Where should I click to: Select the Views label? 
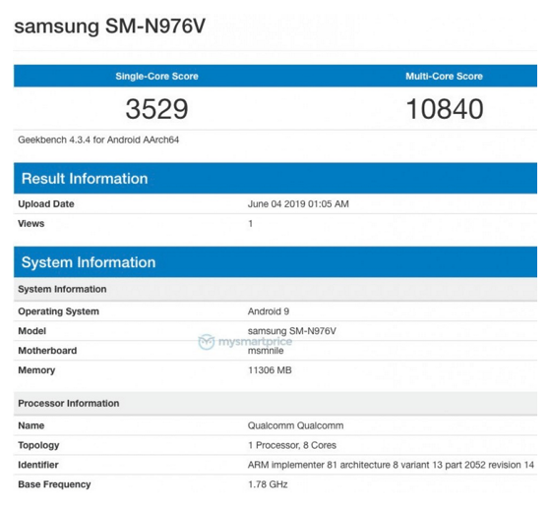[x=31, y=224]
